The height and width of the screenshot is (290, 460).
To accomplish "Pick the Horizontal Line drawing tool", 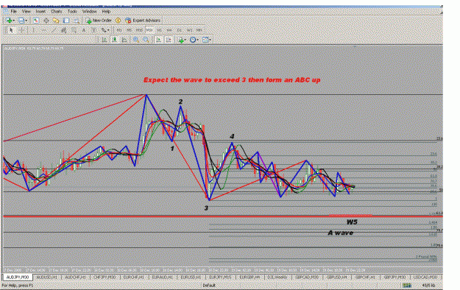I will (43, 30).
